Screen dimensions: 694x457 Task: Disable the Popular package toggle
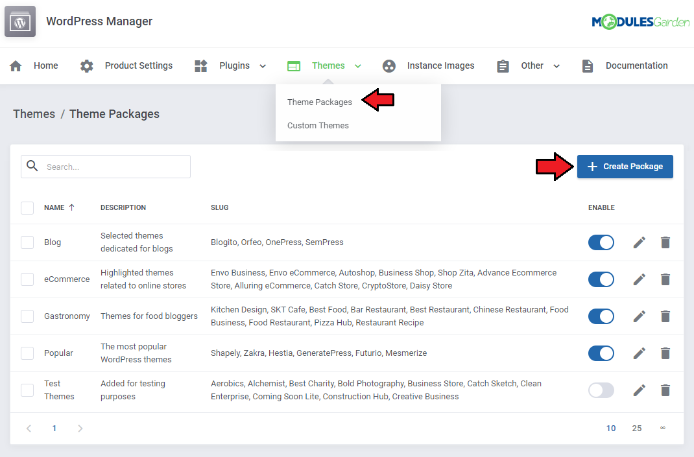coord(601,353)
